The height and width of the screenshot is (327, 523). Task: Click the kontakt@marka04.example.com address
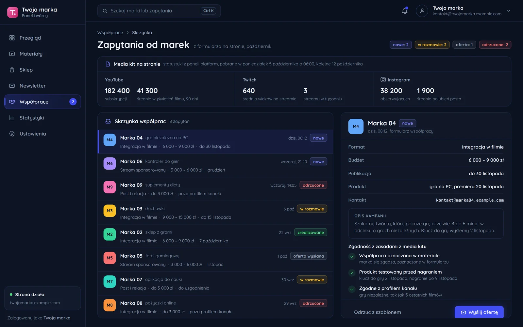click(x=470, y=200)
